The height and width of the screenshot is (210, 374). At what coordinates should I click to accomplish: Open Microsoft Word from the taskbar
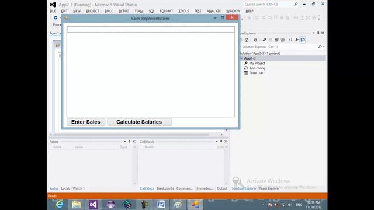(x=161, y=205)
